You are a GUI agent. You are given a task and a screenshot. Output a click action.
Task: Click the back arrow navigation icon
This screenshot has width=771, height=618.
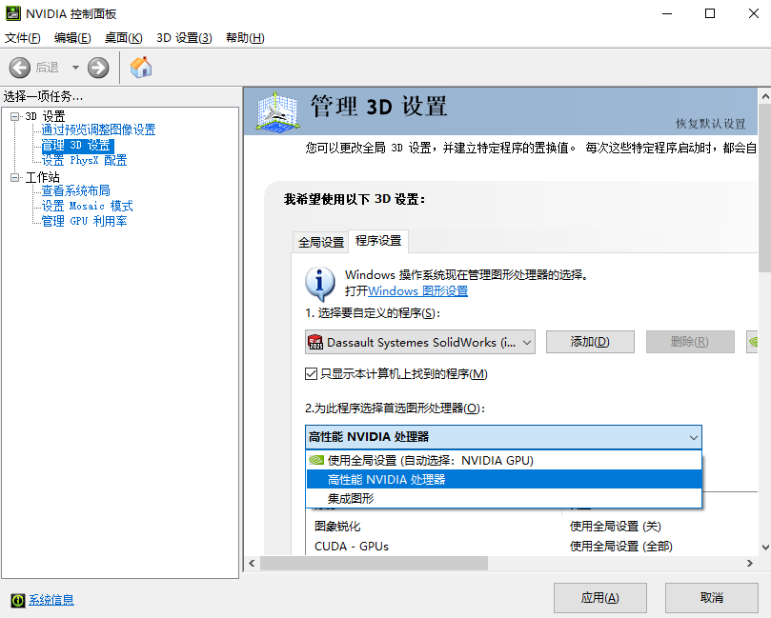[x=20, y=68]
